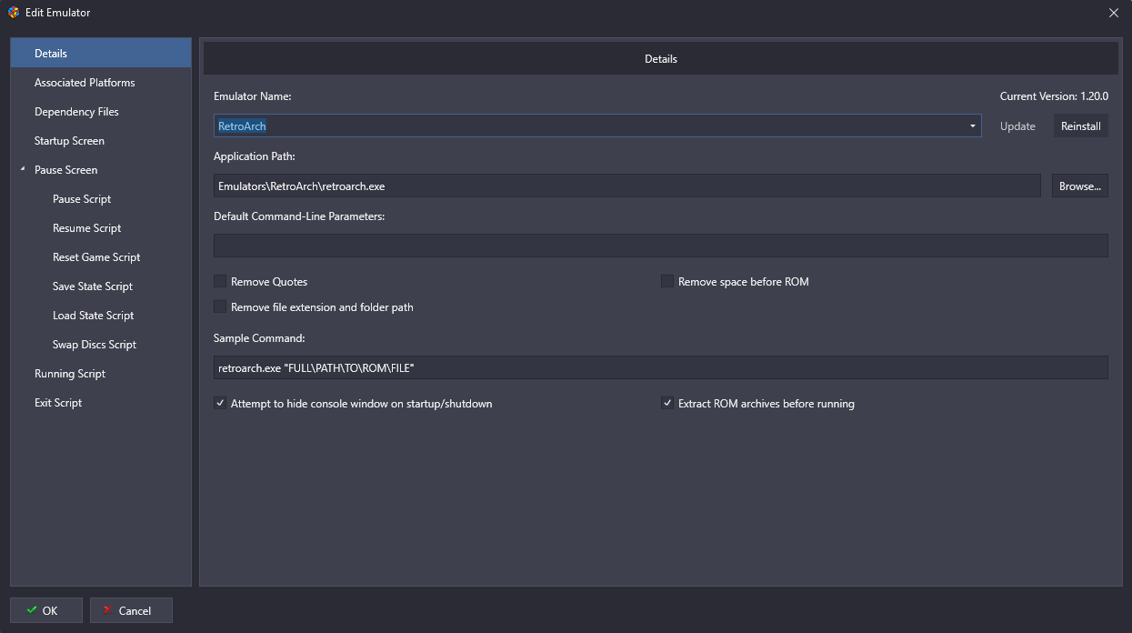
Task: Click the LaunchBox icon in title bar
Action: (x=14, y=13)
